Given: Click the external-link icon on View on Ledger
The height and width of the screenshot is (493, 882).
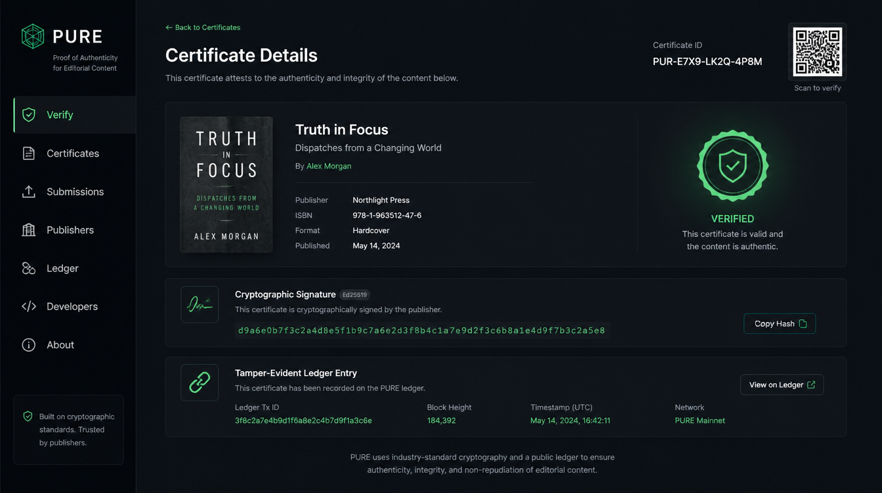Looking at the screenshot, I should (811, 385).
